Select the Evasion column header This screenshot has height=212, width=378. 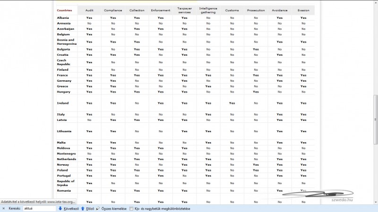point(303,10)
